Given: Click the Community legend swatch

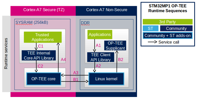Looking at the screenshot, I should coord(176,28).
